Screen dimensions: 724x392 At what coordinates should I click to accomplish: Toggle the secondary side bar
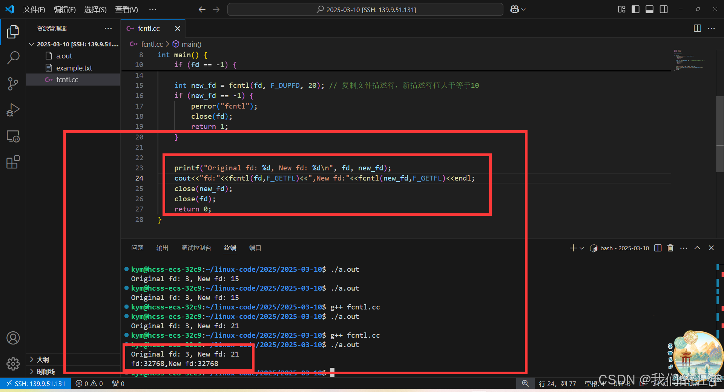[x=664, y=9]
